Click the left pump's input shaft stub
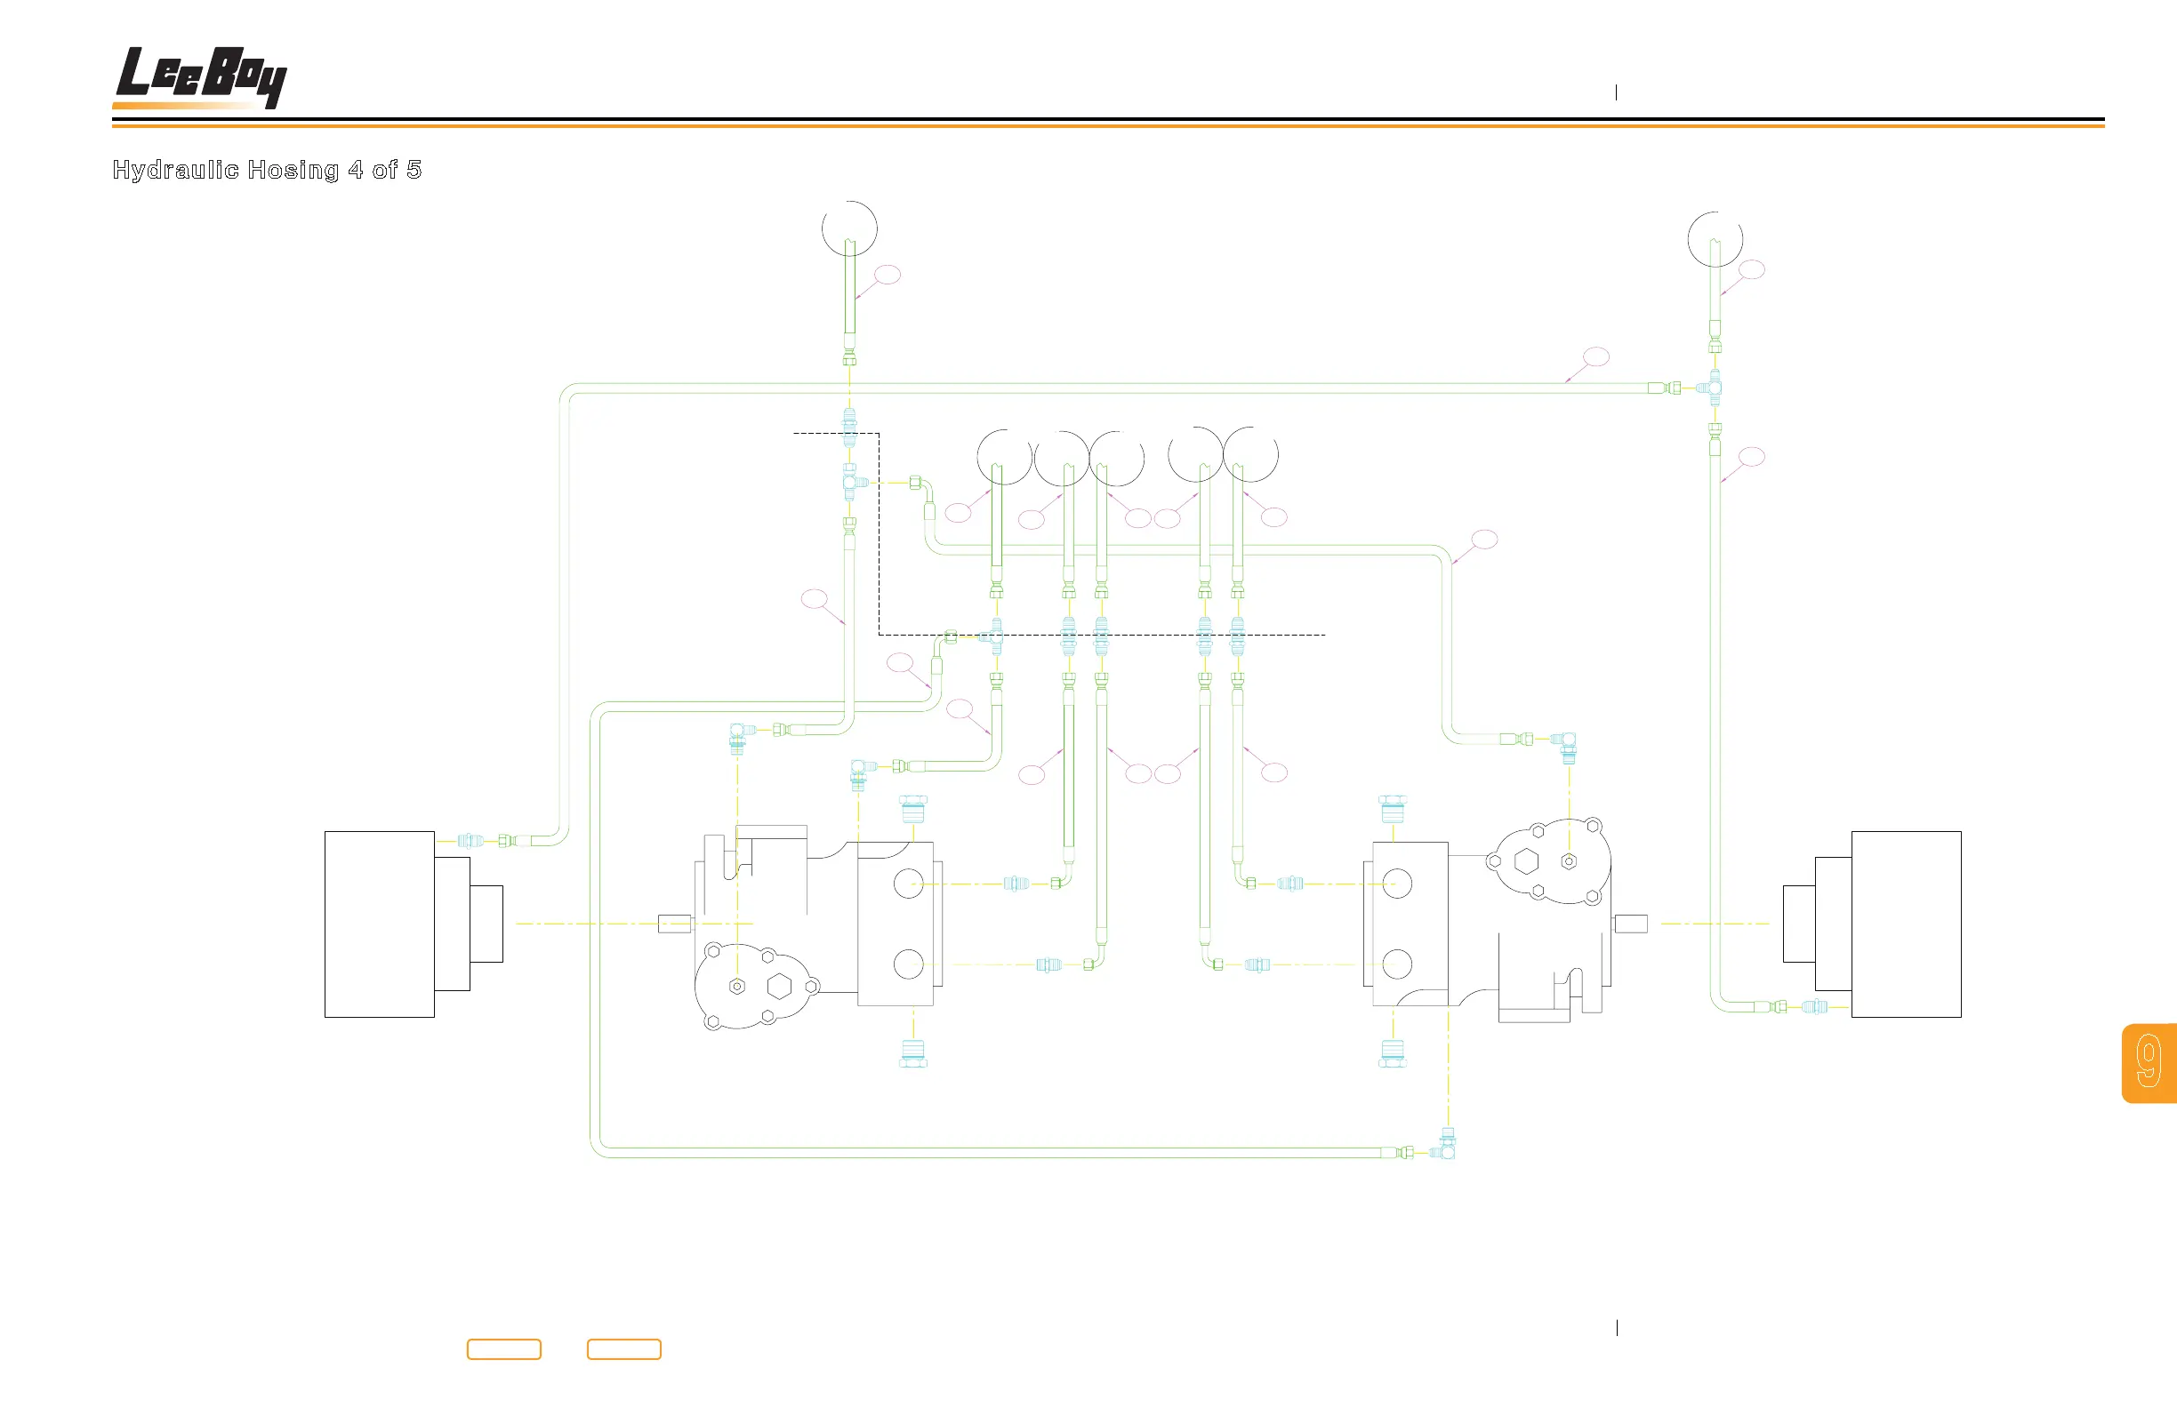 click(674, 924)
